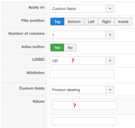Click the Product labeling selection box

pyautogui.click(x=78, y=90)
